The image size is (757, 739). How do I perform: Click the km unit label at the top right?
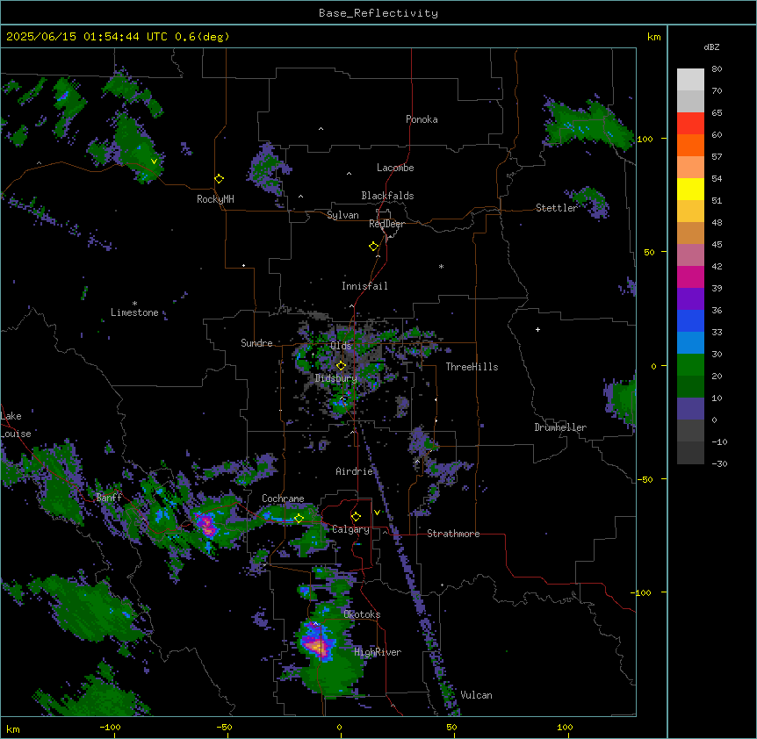pyautogui.click(x=654, y=37)
